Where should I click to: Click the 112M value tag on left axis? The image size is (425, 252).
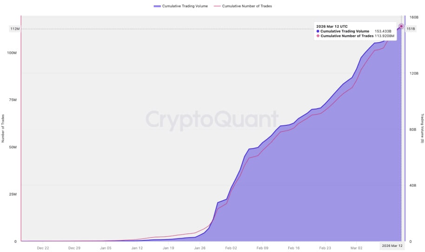coord(14,29)
